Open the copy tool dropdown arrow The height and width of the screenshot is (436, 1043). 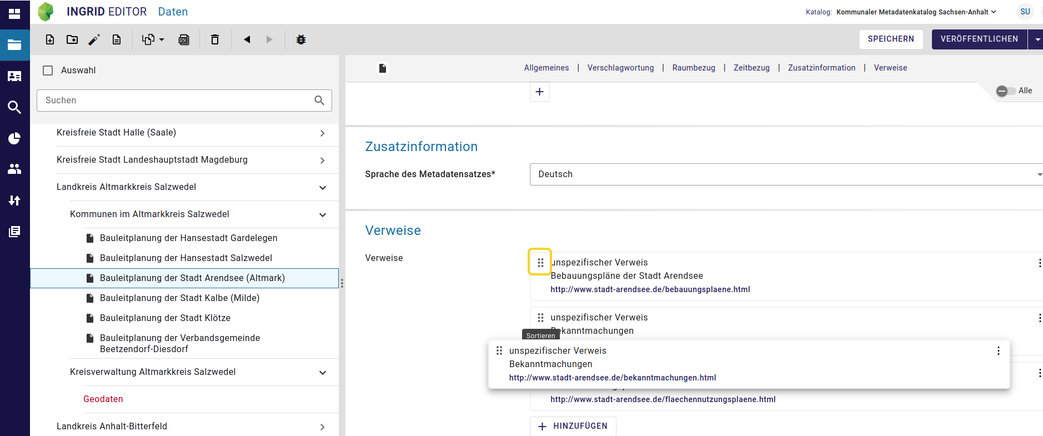[x=162, y=39]
